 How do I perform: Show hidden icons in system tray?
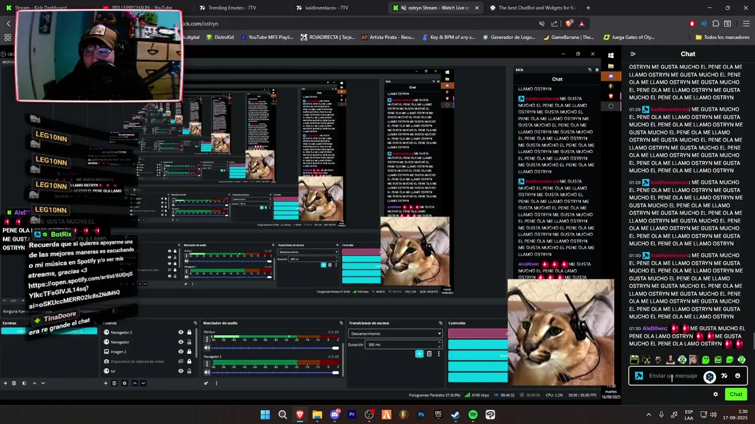click(649, 415)
